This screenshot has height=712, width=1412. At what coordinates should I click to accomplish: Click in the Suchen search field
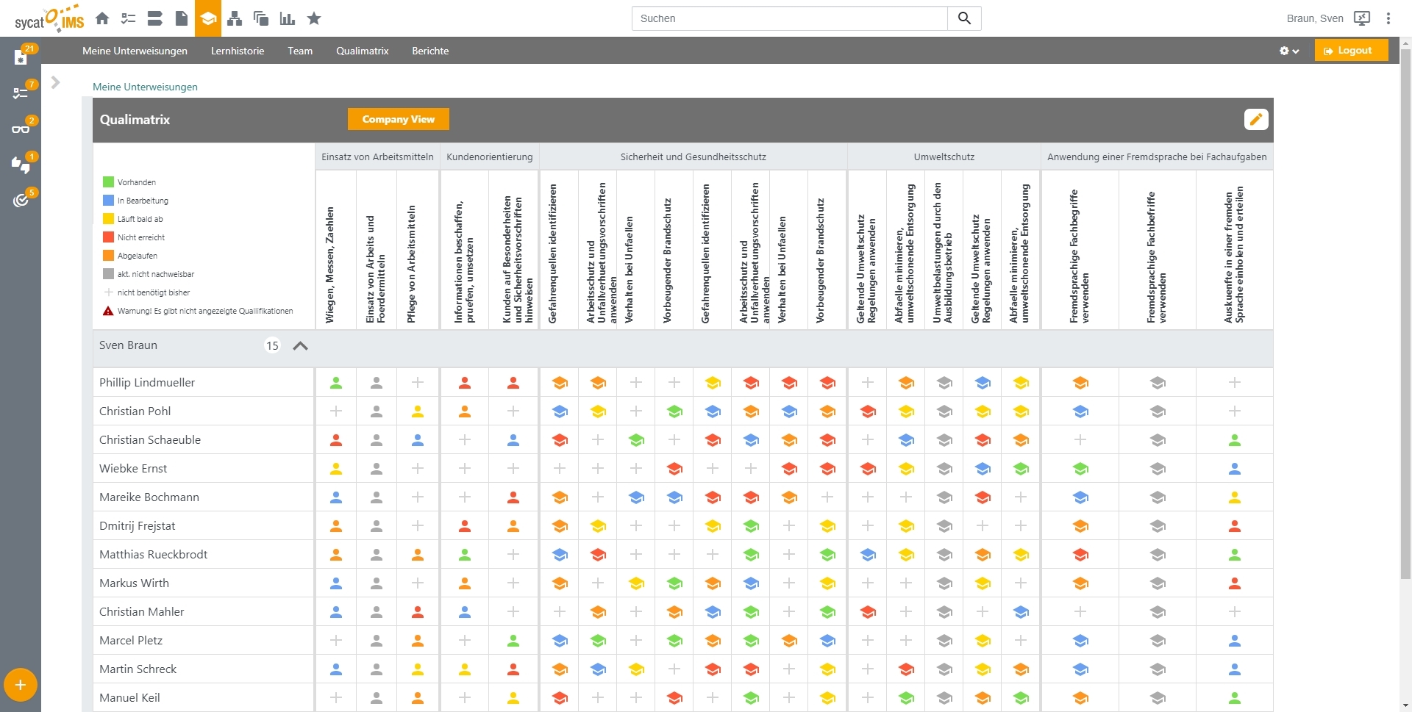790,18
